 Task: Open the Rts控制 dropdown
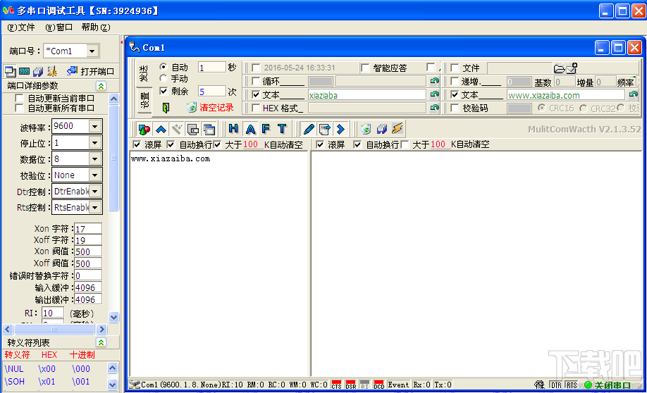pos(95,208)
